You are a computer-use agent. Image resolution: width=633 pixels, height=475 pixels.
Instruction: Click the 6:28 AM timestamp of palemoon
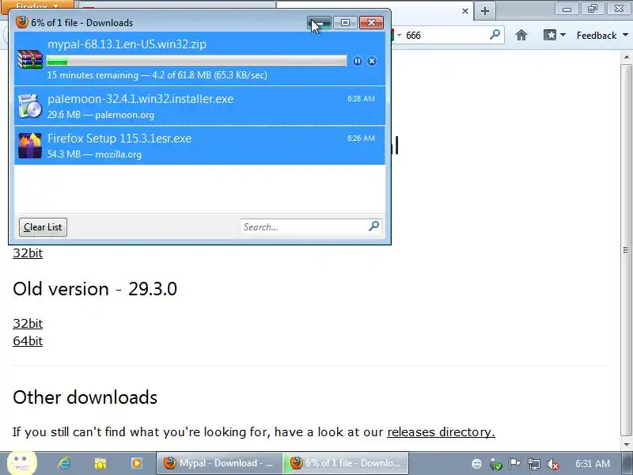[361, 98]
